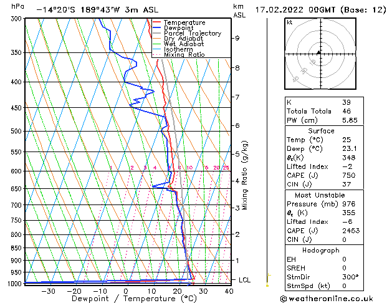Click the Dry Adiabat legend entry
The height and width of the screenshot is (303, 392).
coord(183,39)
